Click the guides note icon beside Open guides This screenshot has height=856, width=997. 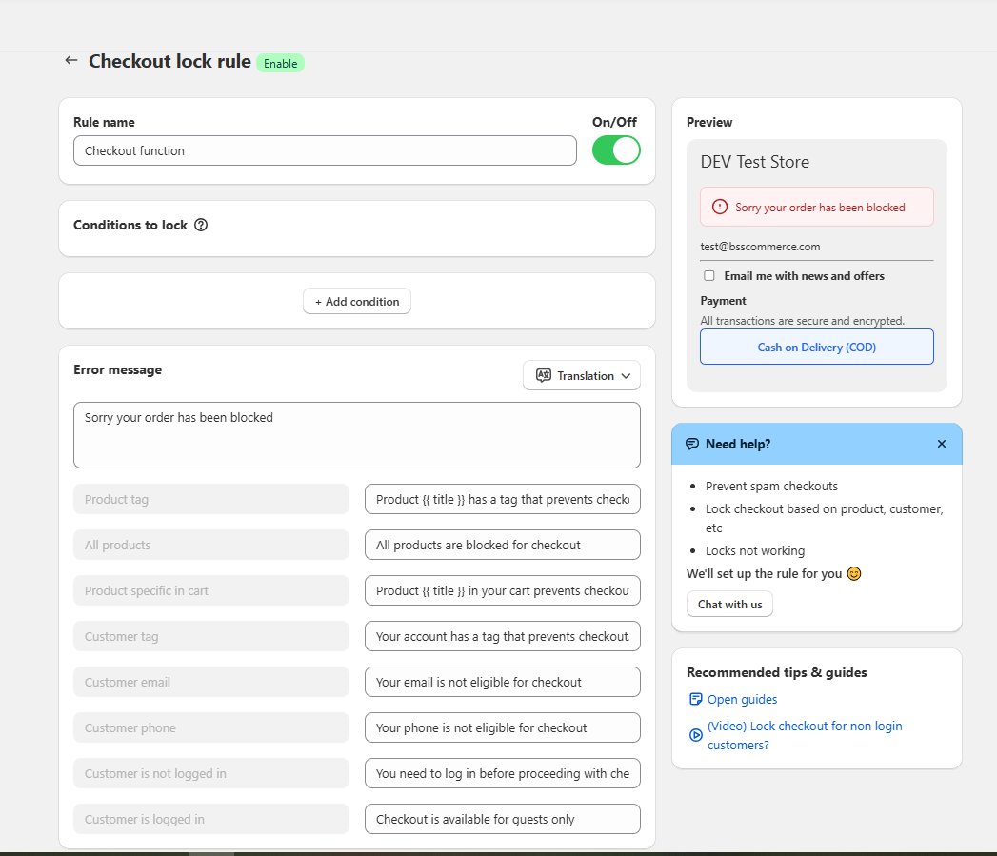pyautogui.click(x=697, y=699)
